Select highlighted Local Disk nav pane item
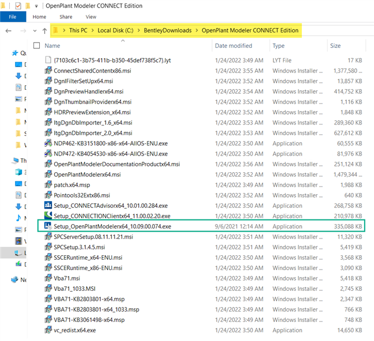 click(x=13, y=253)
